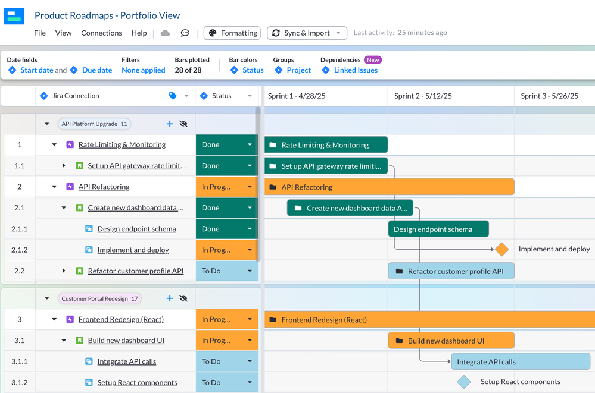Click the Linked Issues dependencies link
The width and height of the screenshot is (595, 393).
(356, 70)
